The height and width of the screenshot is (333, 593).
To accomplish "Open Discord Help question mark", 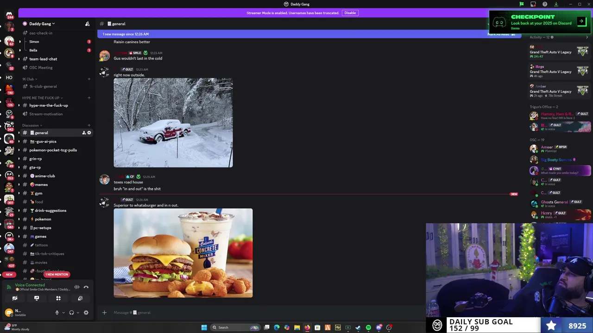I will (x=545, y=4).
